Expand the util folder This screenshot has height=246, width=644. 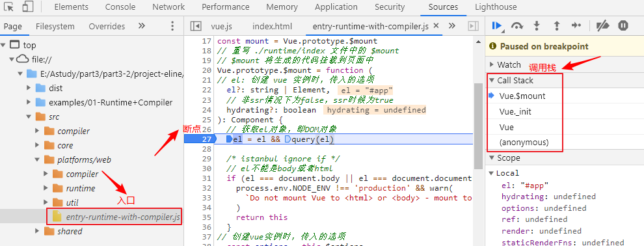coord(46,202)
